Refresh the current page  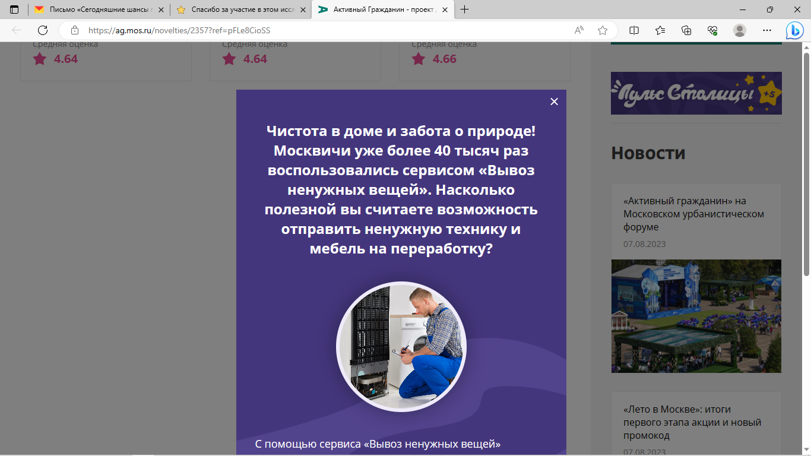tap(43, 30)
